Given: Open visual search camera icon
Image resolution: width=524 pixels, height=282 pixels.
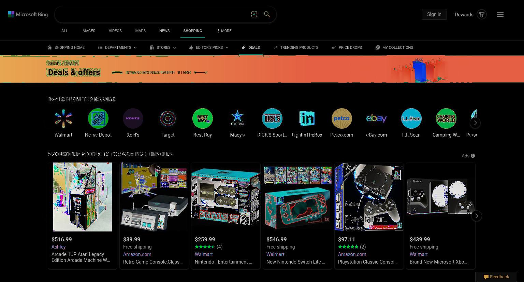Looking at the screenshot, I should pyautogui.click(x=254, y=14).
